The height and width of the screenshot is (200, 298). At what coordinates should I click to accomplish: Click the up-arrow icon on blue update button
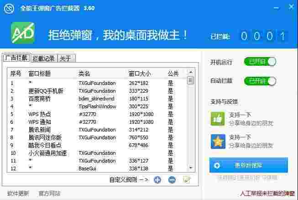click(217, 166)
